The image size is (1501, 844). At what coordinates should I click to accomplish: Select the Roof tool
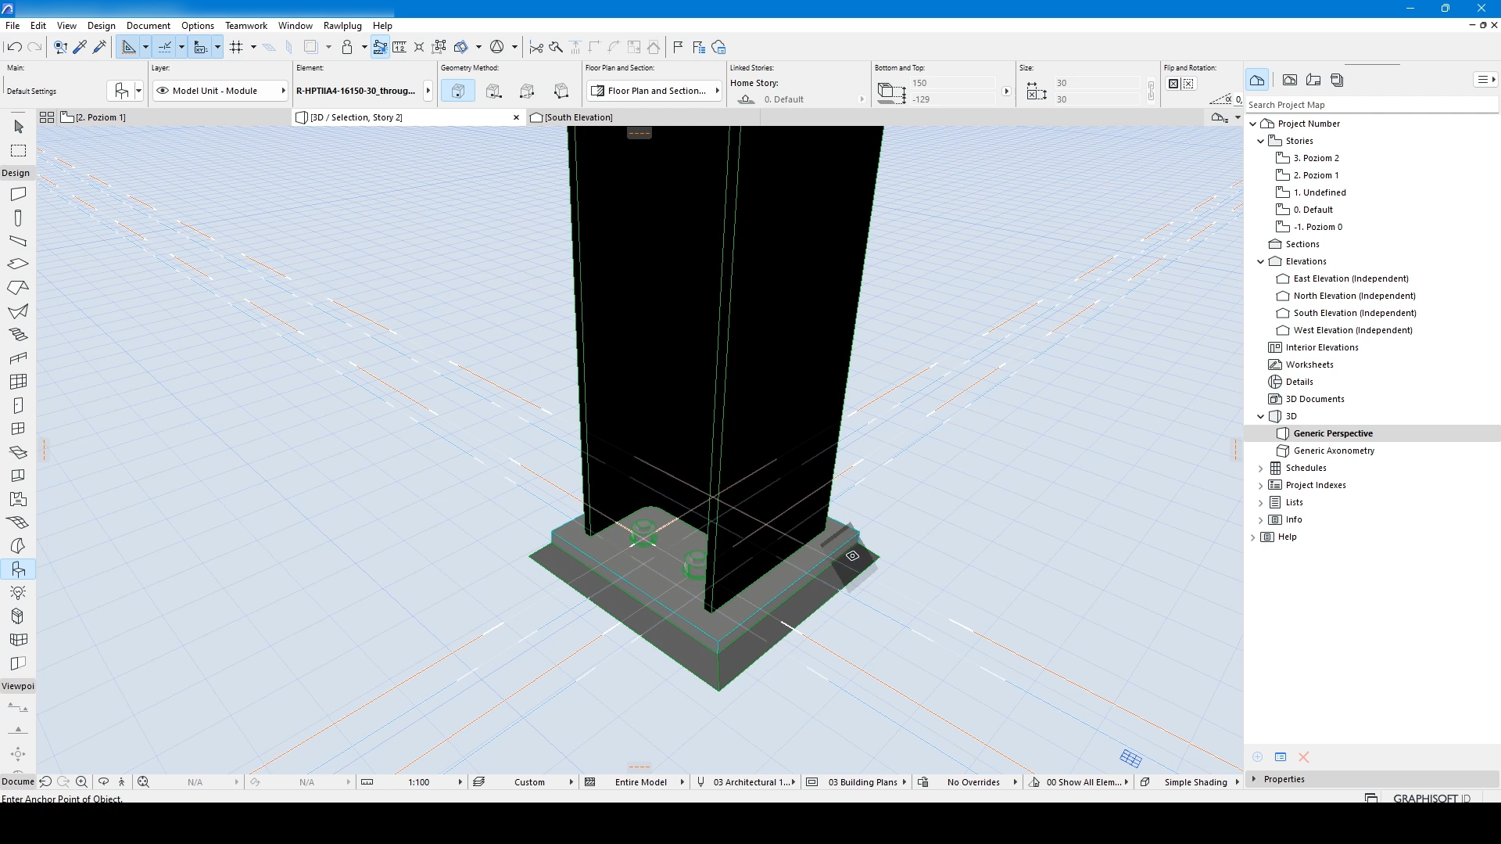18,288
